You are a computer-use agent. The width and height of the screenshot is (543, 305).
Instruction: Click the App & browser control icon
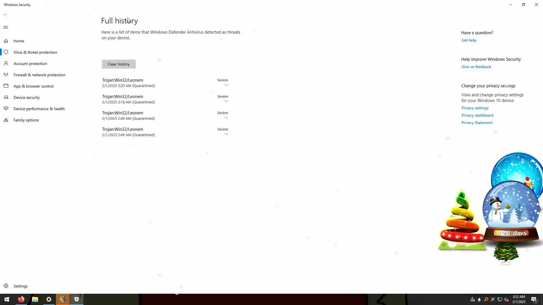pos(6,86)
